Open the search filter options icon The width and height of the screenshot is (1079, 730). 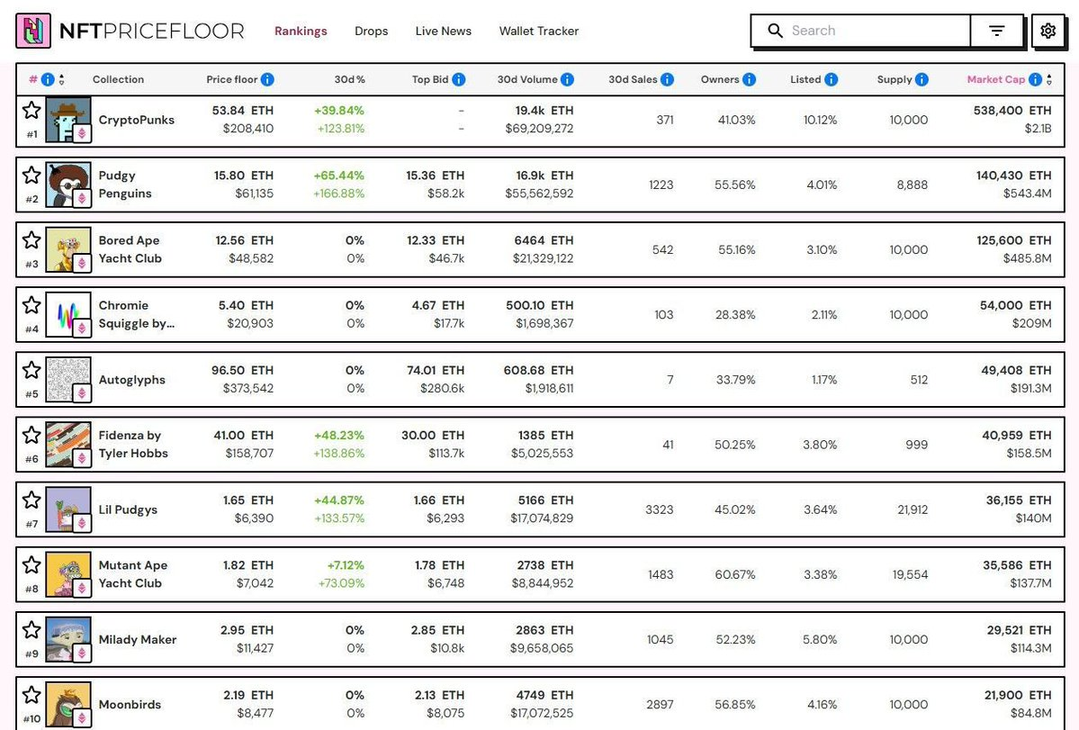(996, 31)
